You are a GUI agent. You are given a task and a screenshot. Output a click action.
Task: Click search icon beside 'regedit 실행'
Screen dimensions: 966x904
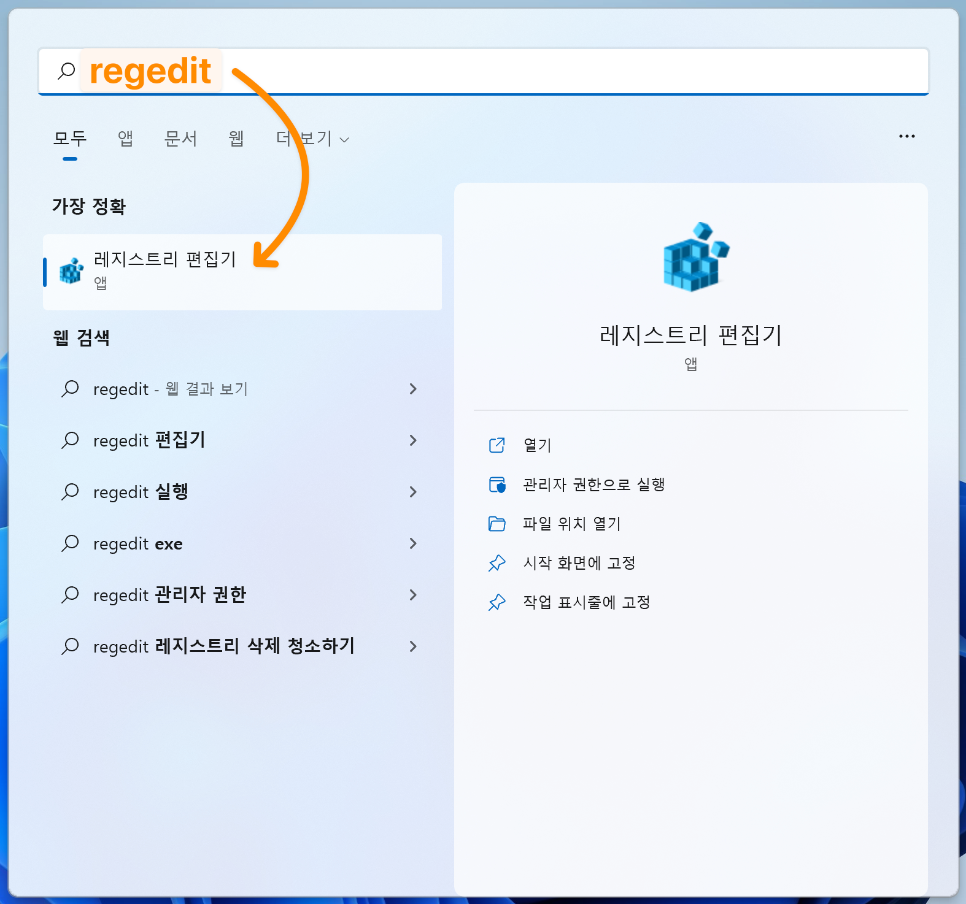pyautogui.click(x=70, y=492)
